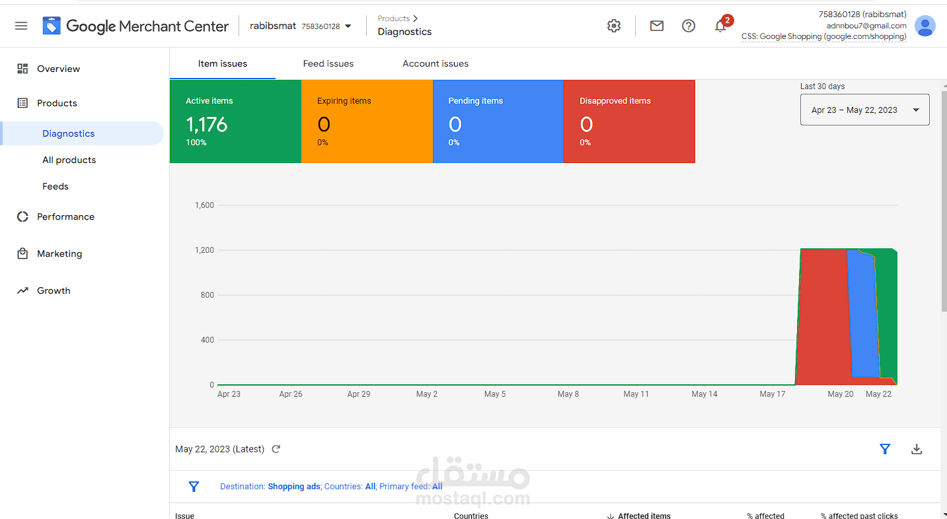
Task: Click the Products breadcrumb link
Action: tap(394, 18)
